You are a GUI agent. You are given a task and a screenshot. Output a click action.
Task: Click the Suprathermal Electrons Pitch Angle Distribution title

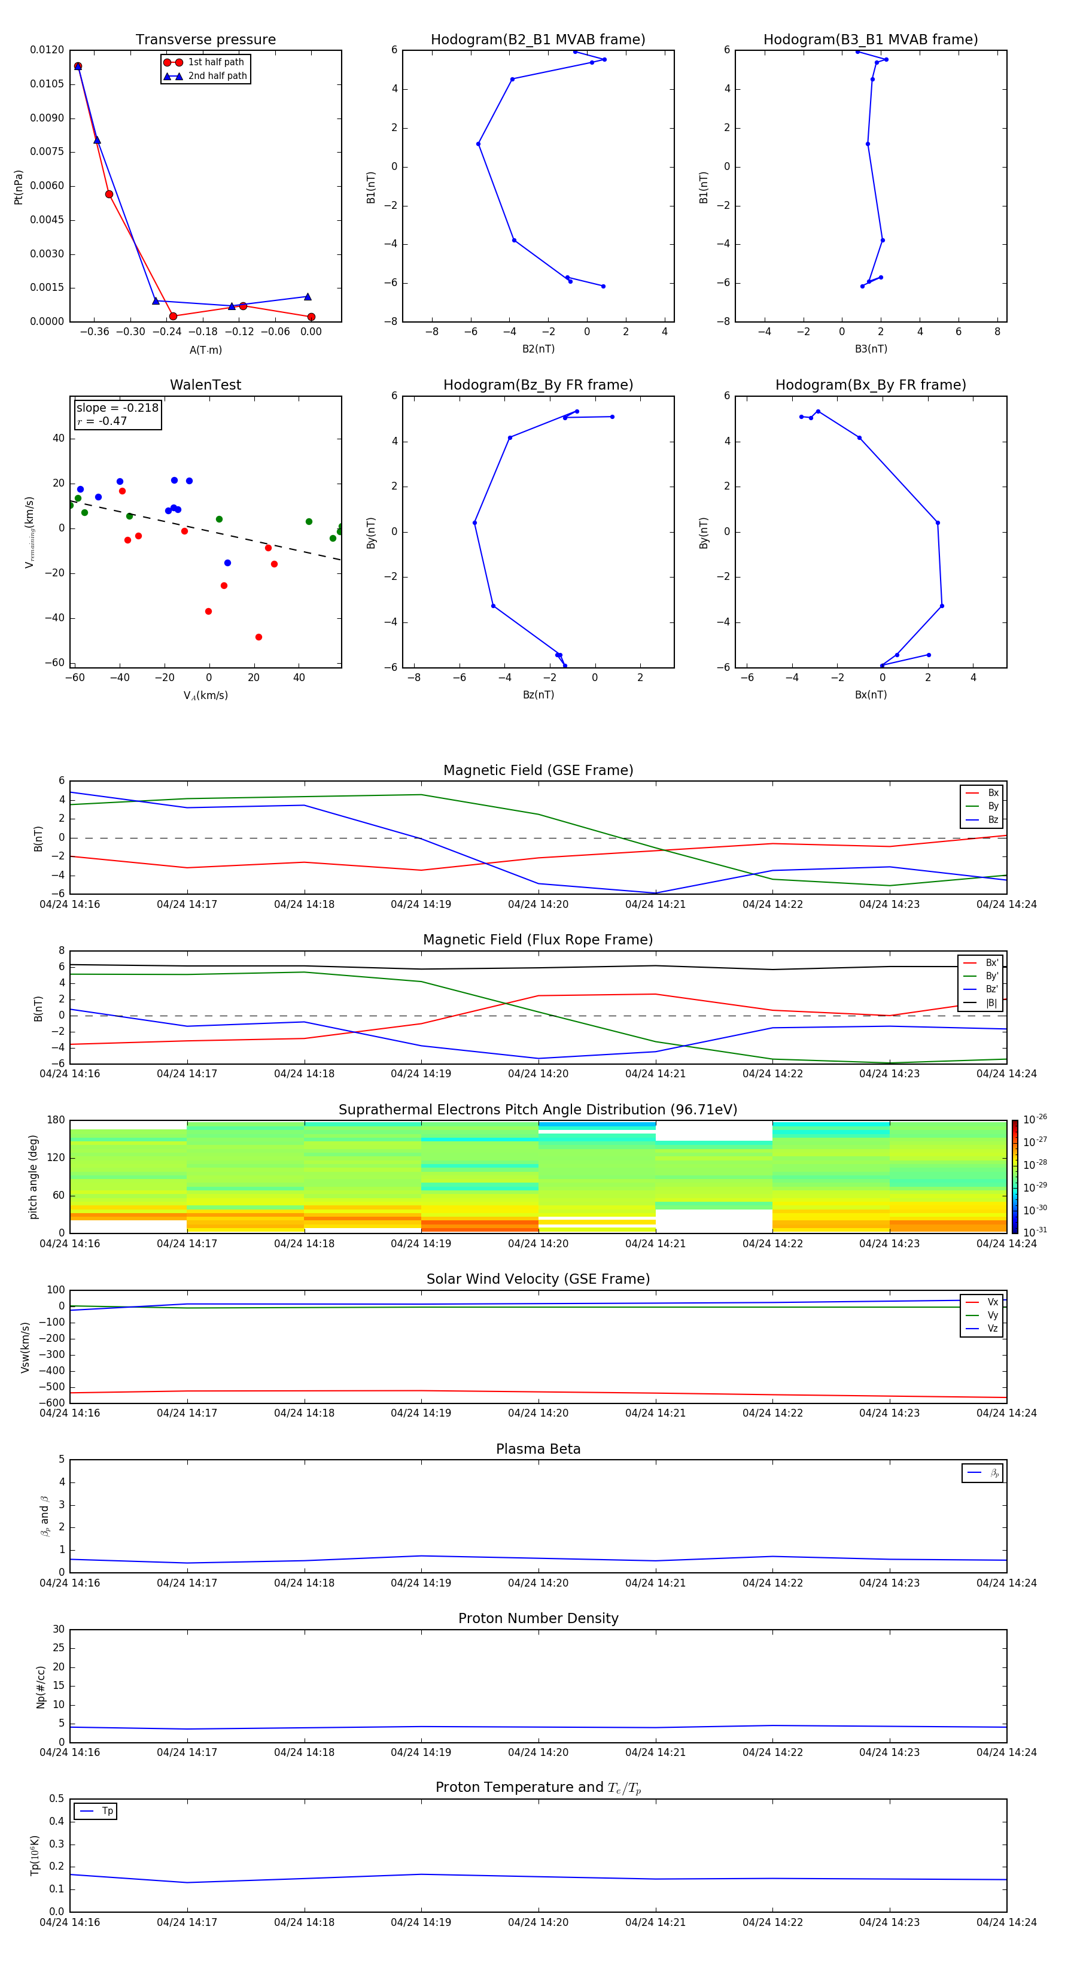pyautogui.click(x=538, y=1110)
